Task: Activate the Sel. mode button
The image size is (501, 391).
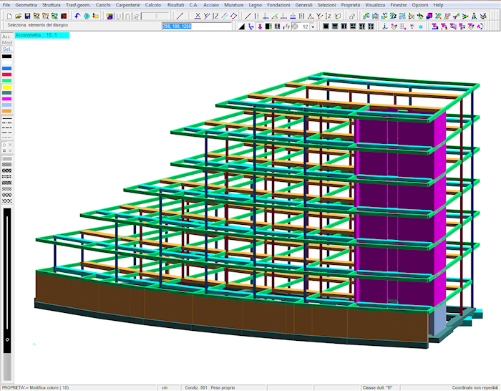Action: tap(6, 49)
